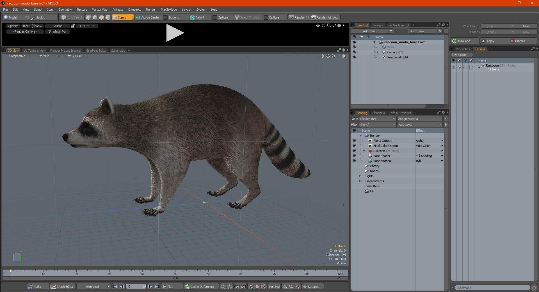Click the Render toolbar button
Screen dimensions: 539x292
(x=299, y=17)
